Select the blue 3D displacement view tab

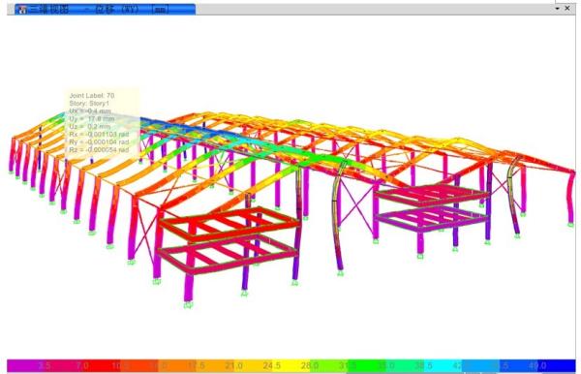pos(106,10)
